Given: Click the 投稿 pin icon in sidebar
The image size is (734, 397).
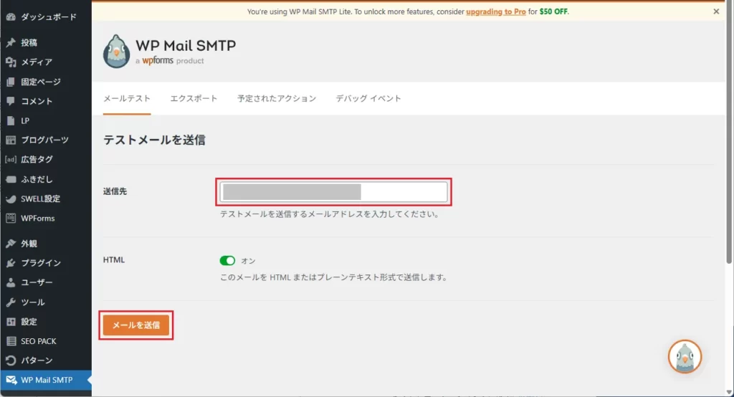Looking at the screenshot, I should 11,42.
